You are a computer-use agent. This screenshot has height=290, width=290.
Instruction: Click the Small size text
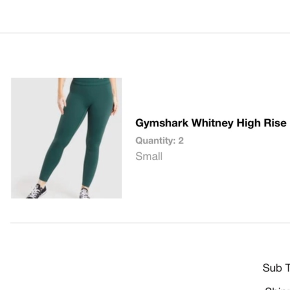(149, 156)
